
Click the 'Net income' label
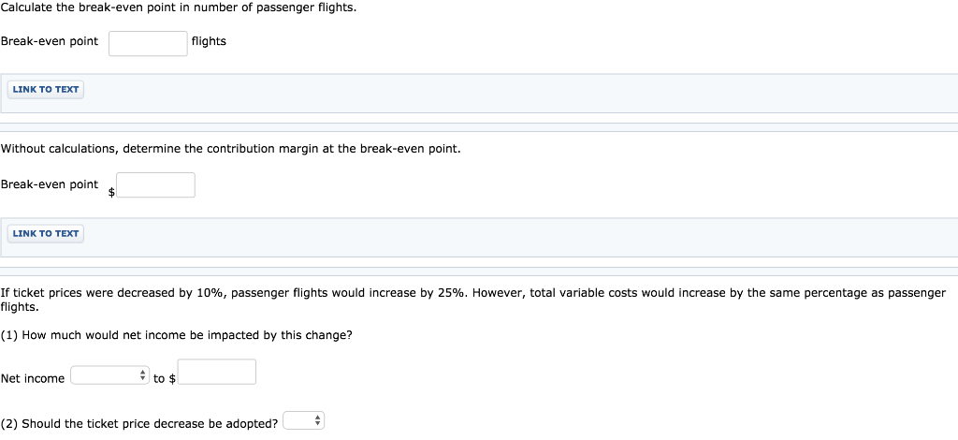(x=33, y=378)
